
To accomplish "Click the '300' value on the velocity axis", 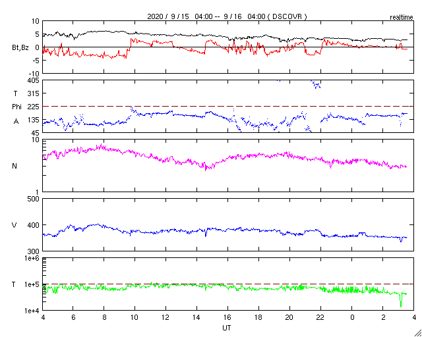I will tap(34, 251).
